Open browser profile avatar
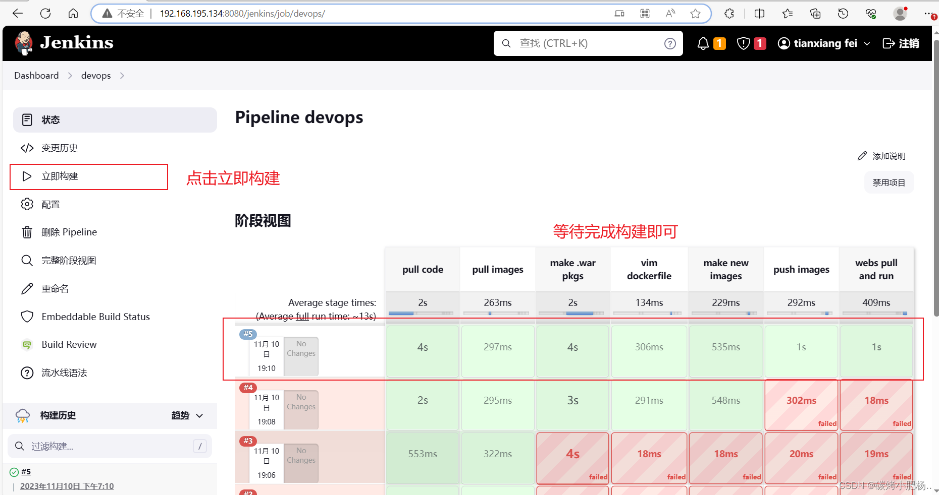Viewport: 939px width, 495px height. tap(900, 14)
